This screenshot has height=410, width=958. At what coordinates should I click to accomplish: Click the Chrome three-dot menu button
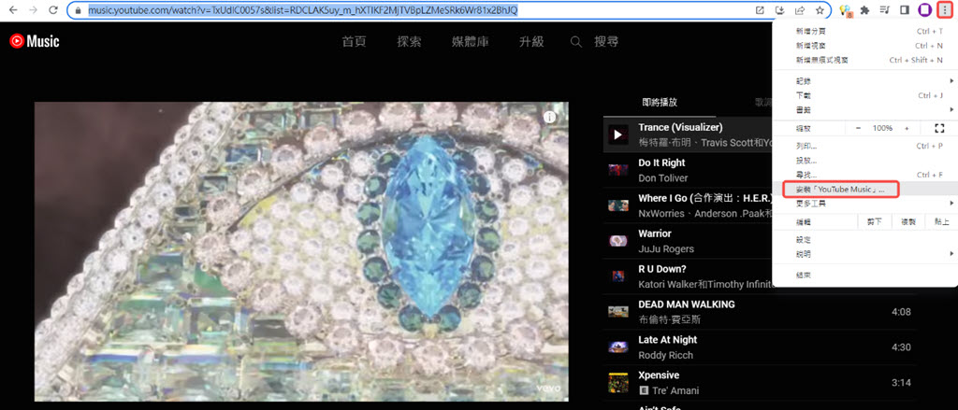[945, 10]
